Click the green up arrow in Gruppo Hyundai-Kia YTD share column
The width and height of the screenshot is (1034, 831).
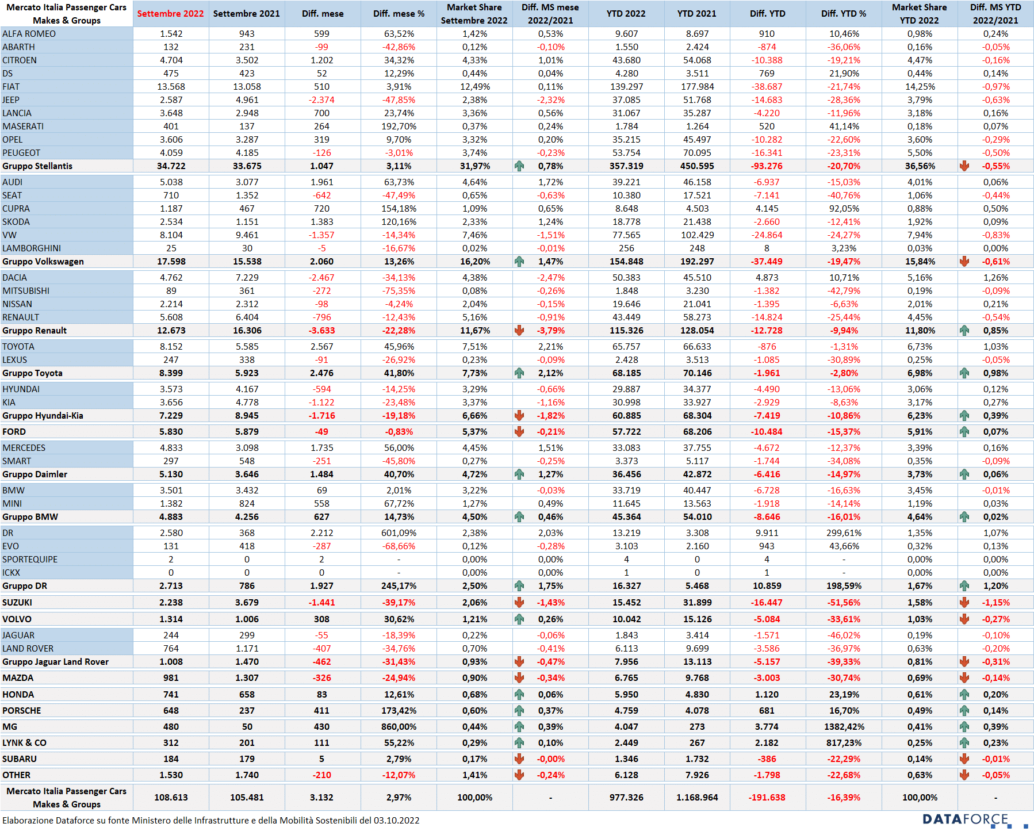click(x=964, y=416)
